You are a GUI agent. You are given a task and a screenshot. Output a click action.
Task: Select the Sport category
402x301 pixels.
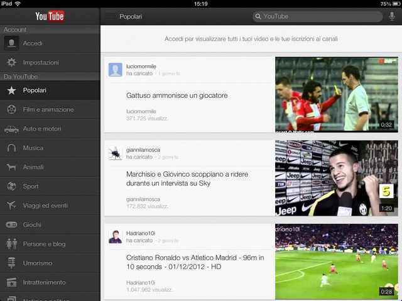[x=50, y=186]
